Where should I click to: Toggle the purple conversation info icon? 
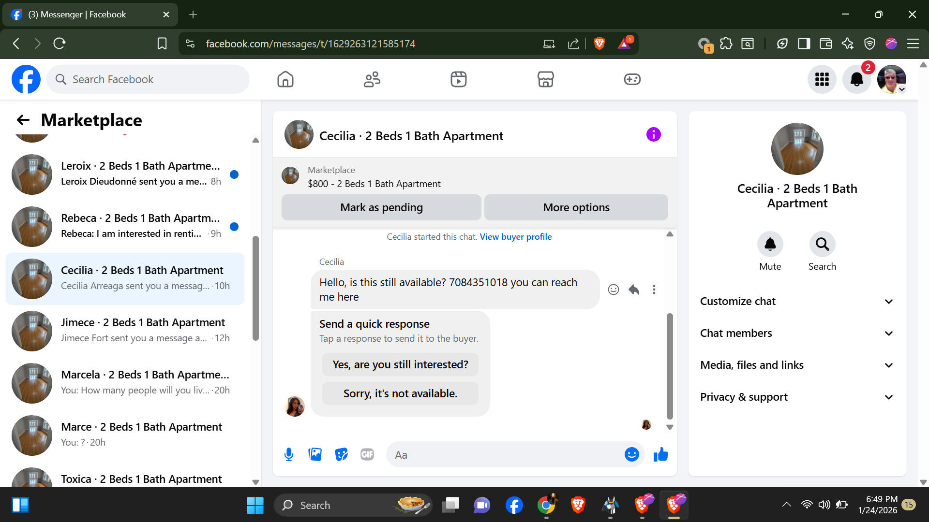pyautogui.click(x=653, y=135)
